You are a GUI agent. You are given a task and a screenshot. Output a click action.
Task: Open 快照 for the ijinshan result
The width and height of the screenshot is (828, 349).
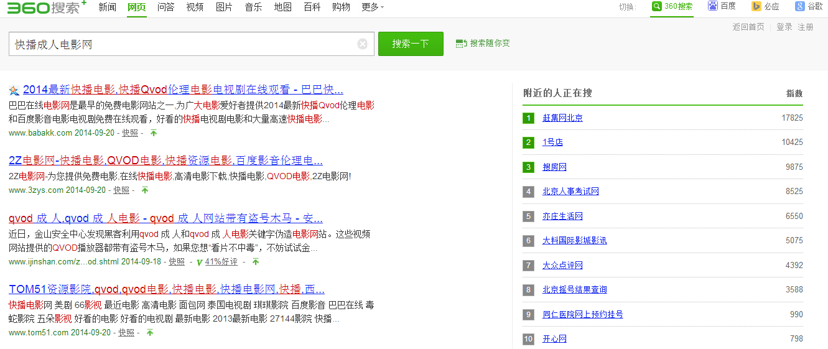[x=177, y=262]
